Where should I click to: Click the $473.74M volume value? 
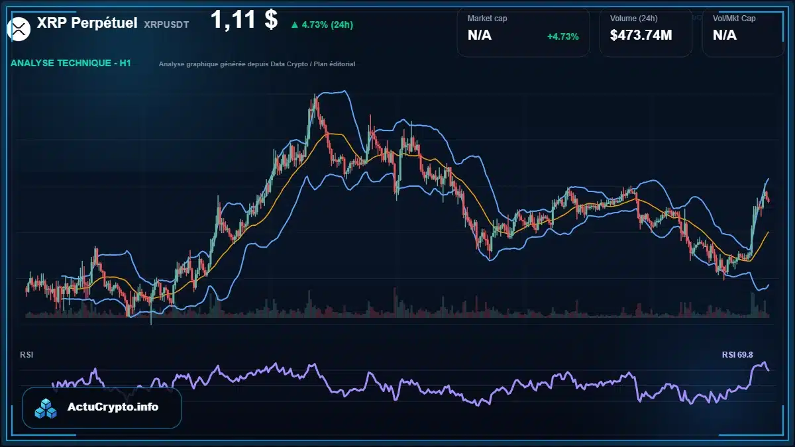click(x=641, y=36)
